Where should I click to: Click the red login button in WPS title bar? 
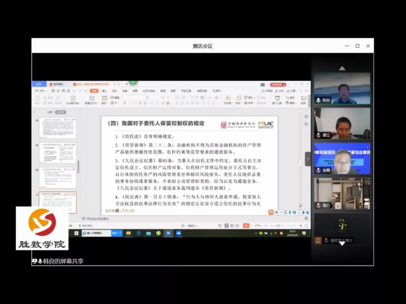278,84
